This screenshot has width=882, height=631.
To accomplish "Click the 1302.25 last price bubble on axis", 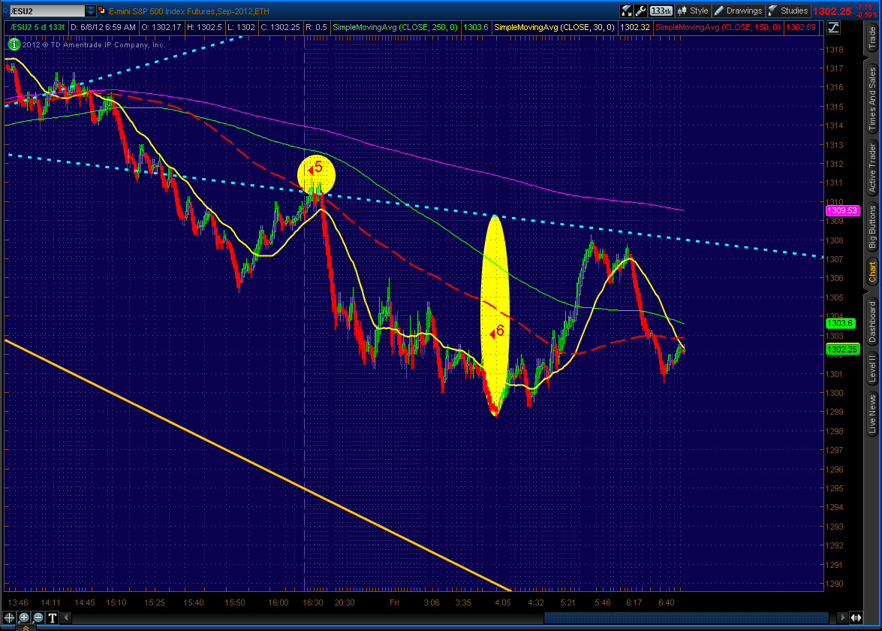I will click(x=842, y=349).
